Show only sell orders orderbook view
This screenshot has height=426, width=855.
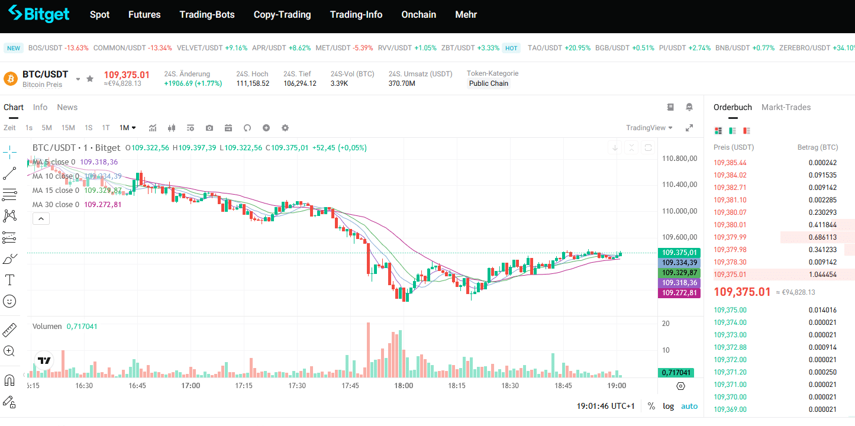[x=747, y=131]
